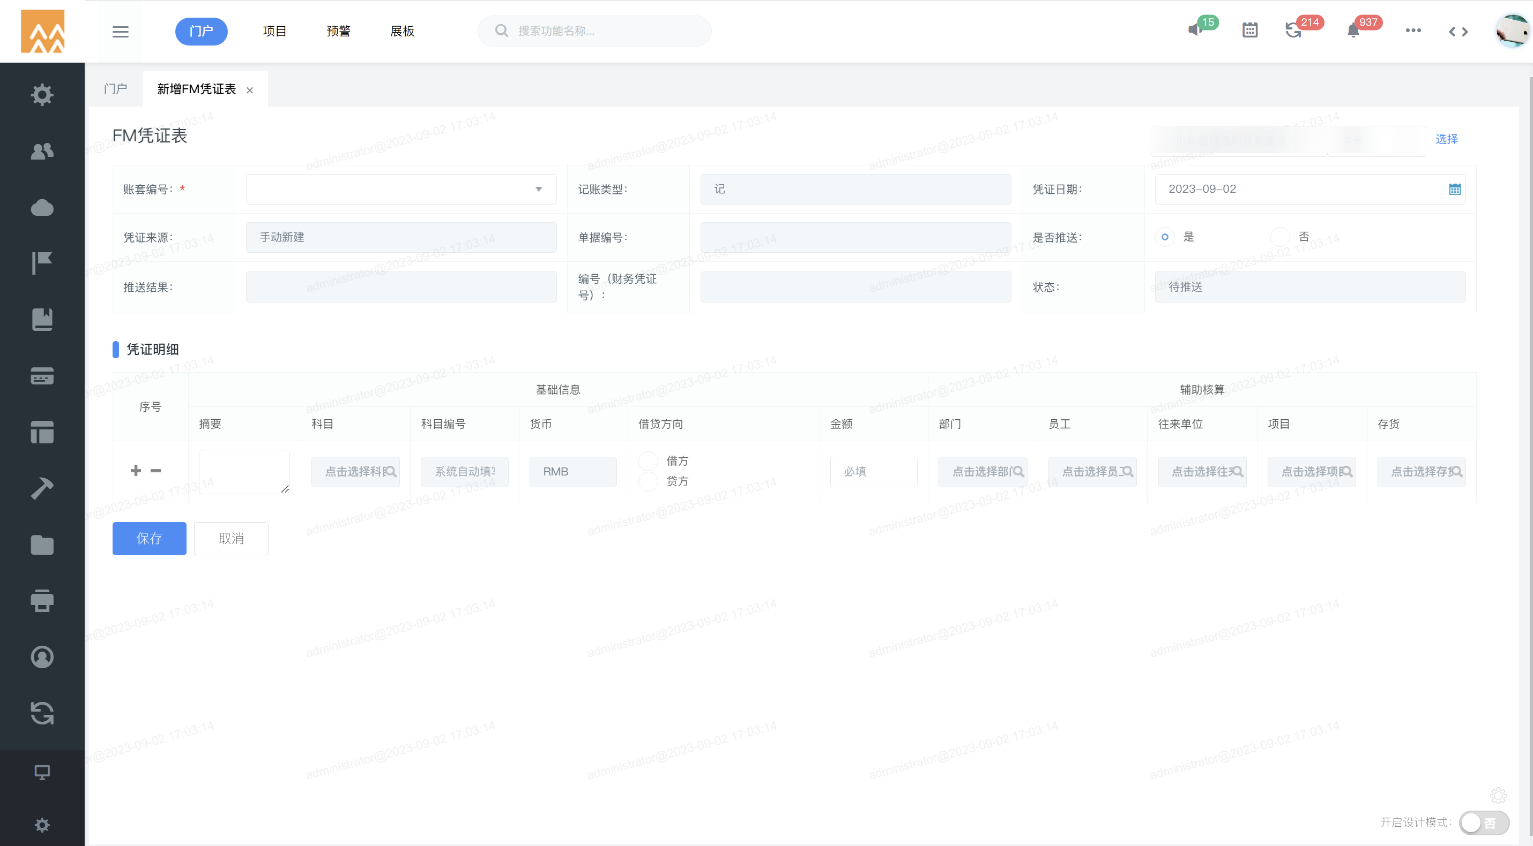Remove the voucher row with the minus icon
Screen dimensions: 1533x846
tap(156, 471)
